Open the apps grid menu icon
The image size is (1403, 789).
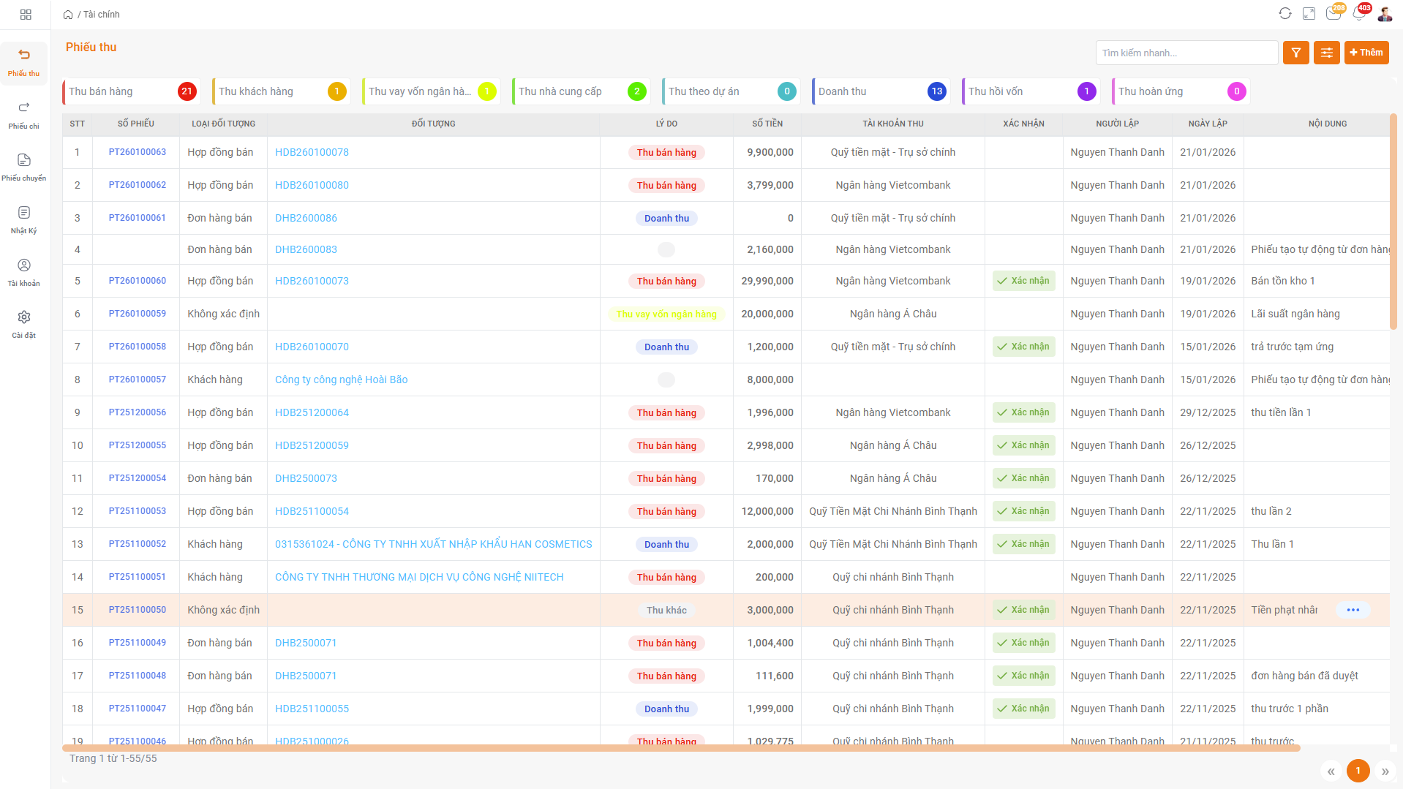pyautogui.click(x=26, y=15)
